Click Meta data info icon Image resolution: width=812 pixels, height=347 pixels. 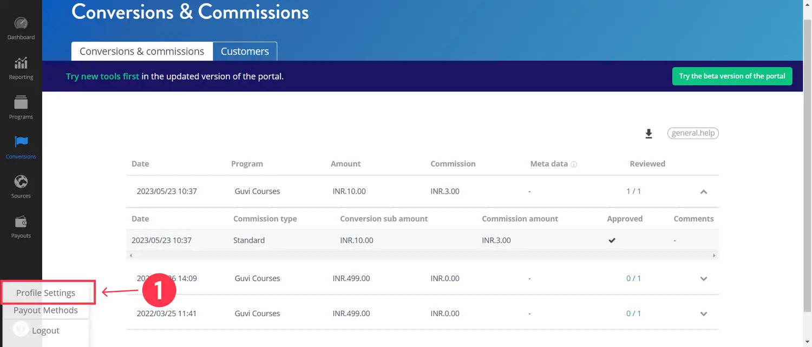pyautogui.click(x=574, y=165)
